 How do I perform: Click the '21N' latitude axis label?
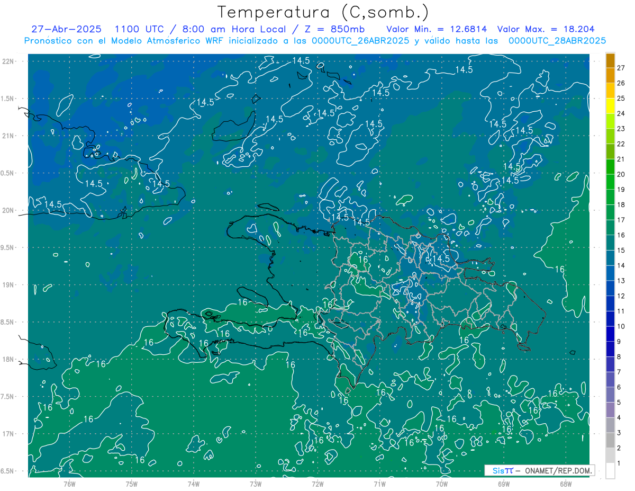pyautogui.click(x=8, y=136)
